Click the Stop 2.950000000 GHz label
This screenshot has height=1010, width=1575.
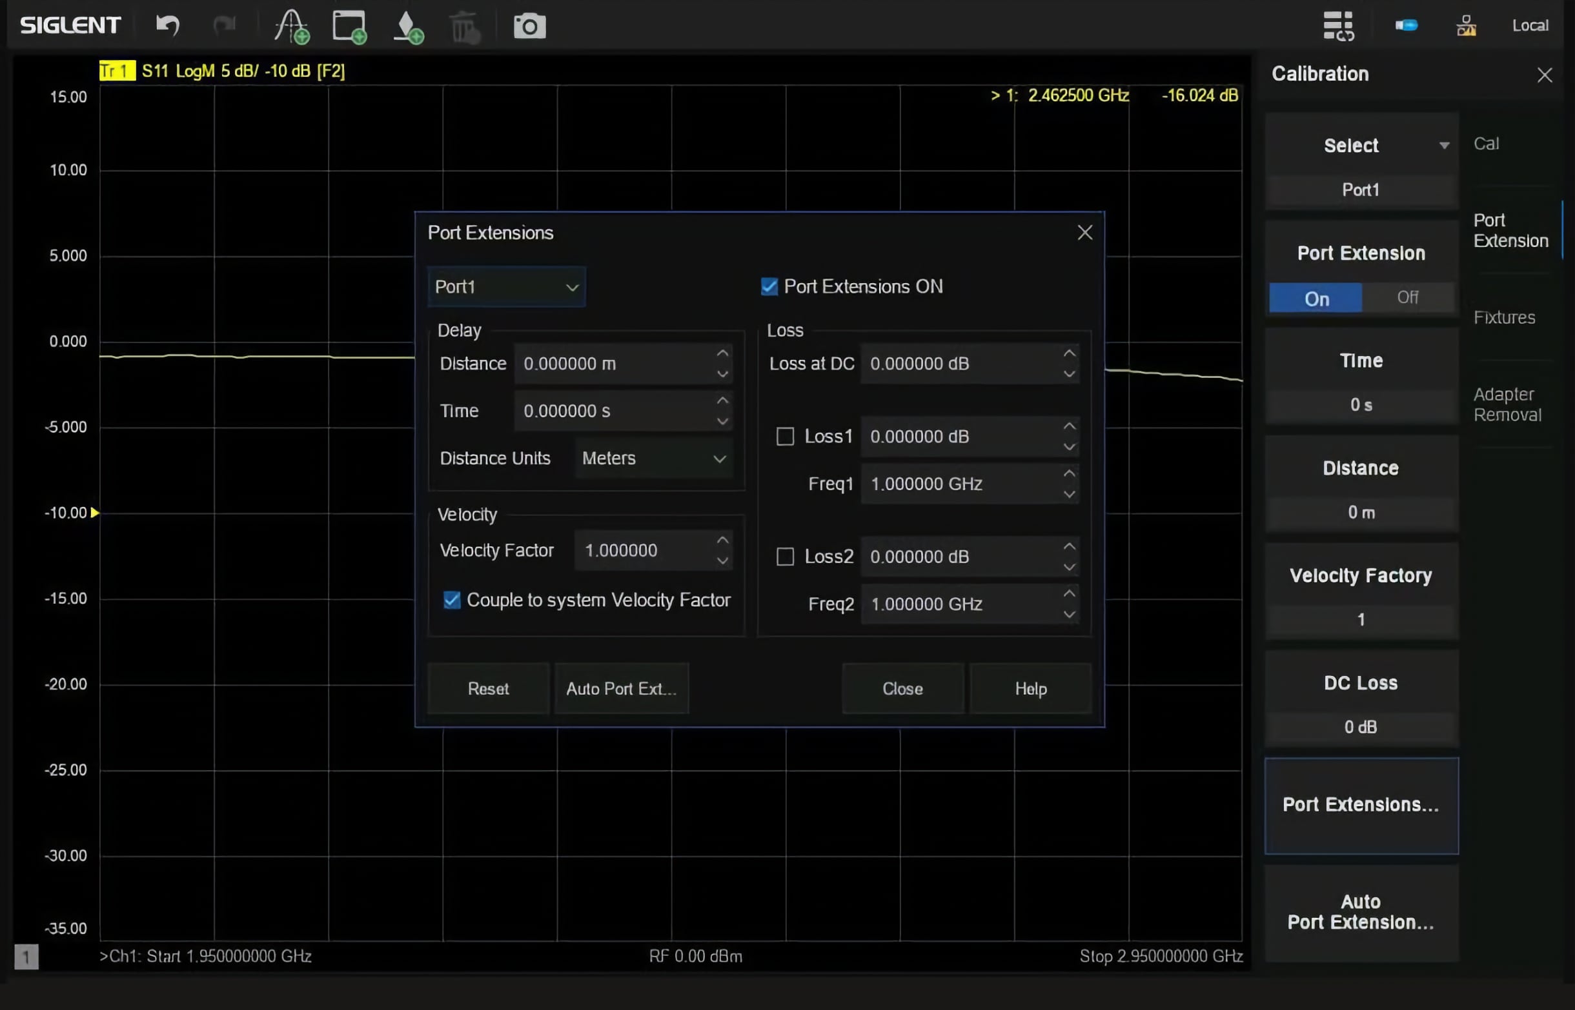1162,957
